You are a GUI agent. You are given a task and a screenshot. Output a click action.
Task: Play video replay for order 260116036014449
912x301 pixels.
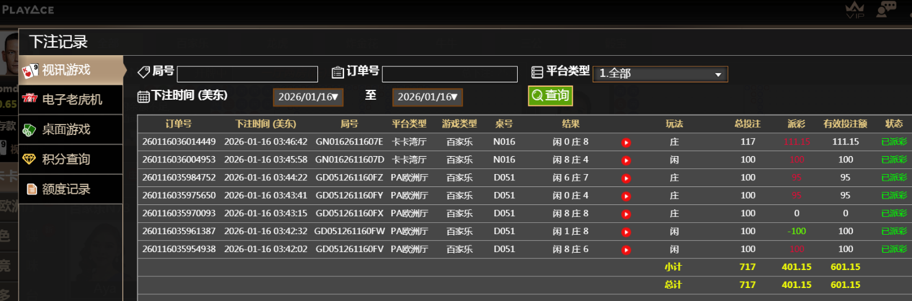tap(626, 142)
